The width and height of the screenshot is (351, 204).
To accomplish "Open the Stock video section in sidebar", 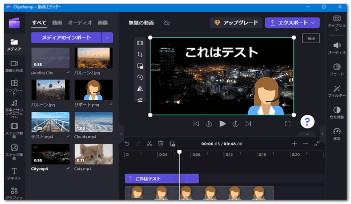I will (14, 129).
